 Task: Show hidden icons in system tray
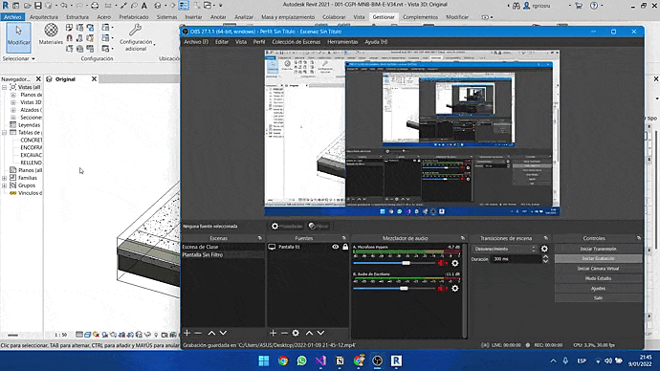[553, 360]
